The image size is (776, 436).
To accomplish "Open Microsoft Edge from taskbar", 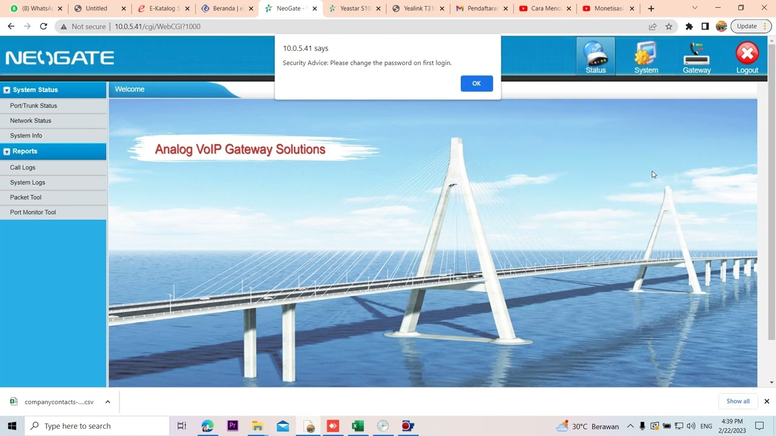I will pyautogui.click(x=207, y=426).
